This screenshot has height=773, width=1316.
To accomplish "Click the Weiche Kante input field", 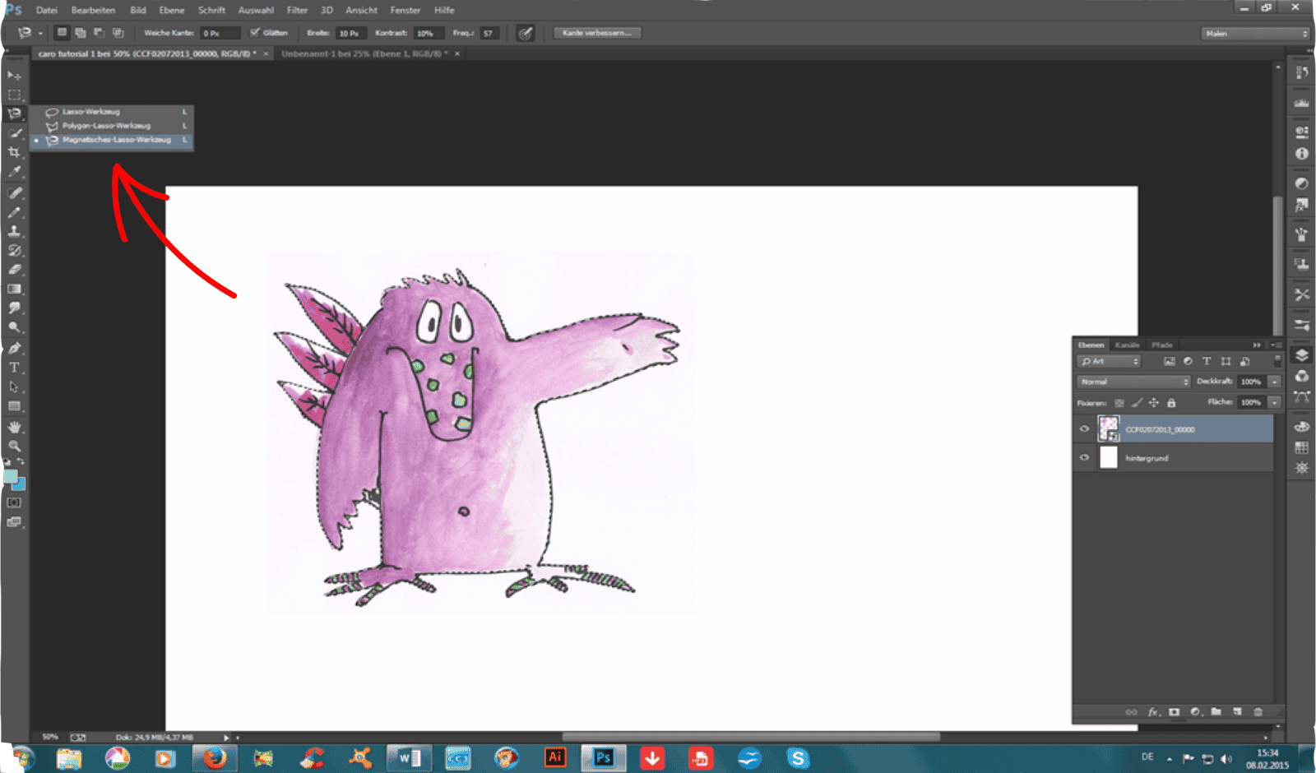I will coord(220,33).
